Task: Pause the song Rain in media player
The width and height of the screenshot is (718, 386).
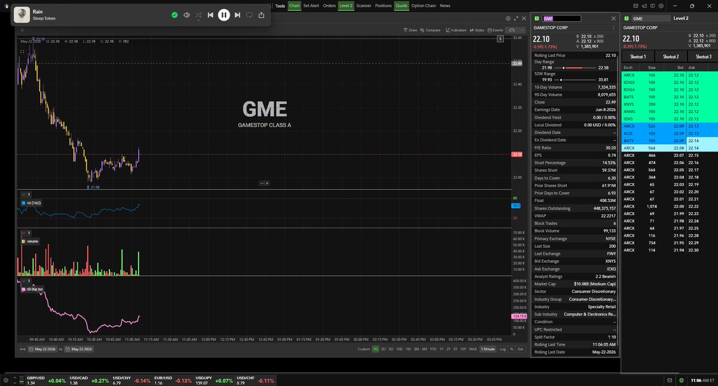Action: 224,15
